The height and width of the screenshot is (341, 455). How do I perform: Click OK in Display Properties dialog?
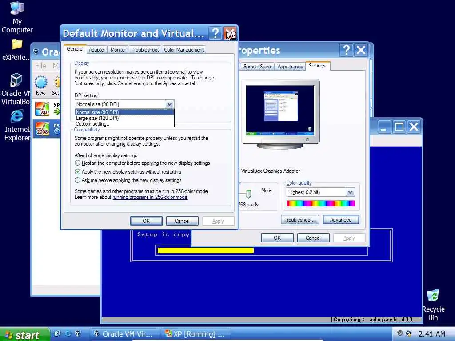coord(277,238)
